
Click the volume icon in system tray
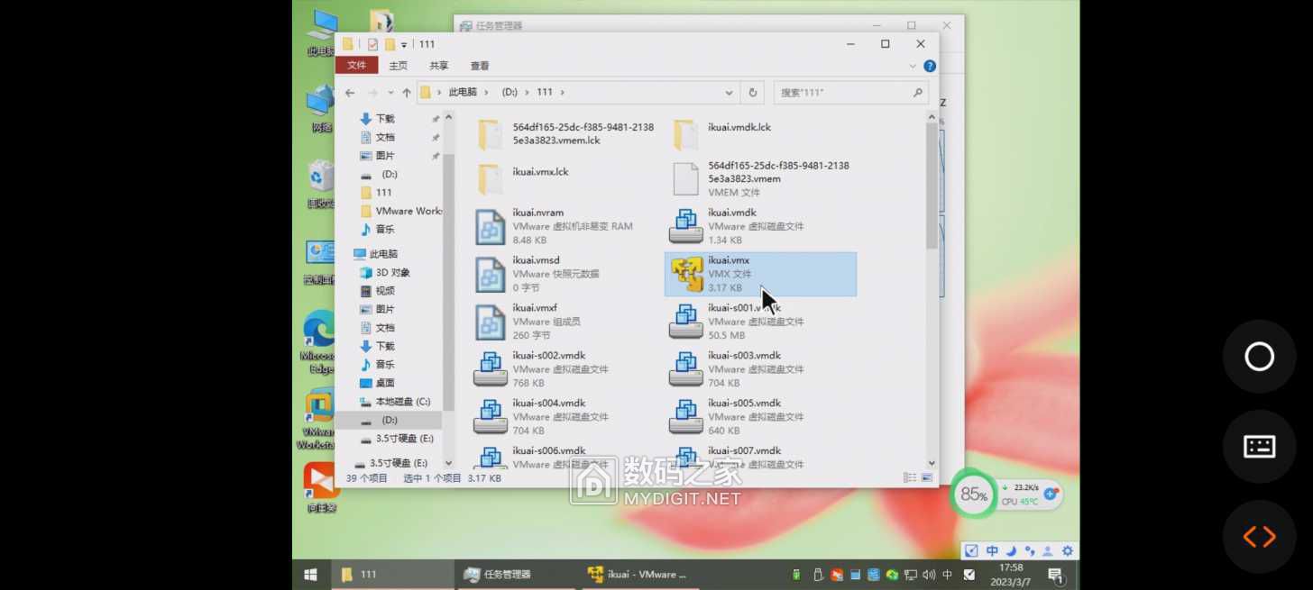[929, 575]
